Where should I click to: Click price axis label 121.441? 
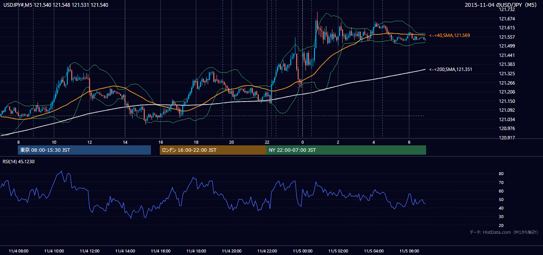[507, 55]
